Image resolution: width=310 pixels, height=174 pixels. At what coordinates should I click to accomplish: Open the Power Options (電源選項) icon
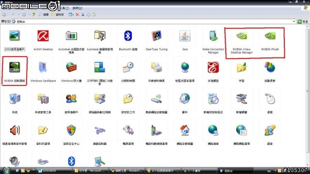(x=128, y=130)
